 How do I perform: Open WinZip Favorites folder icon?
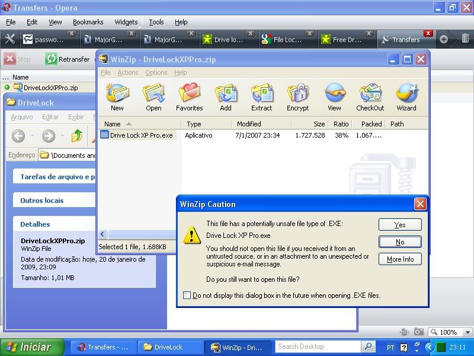click(190, 97)
